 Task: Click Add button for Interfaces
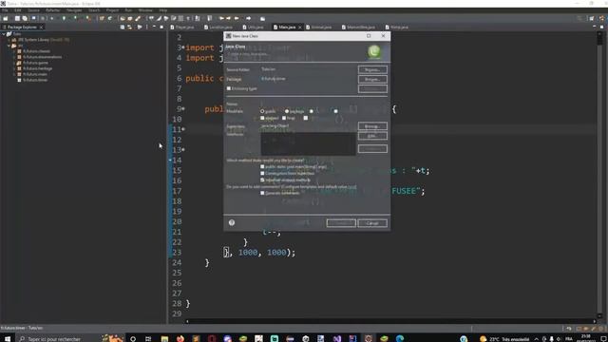(x=372, y=136)
